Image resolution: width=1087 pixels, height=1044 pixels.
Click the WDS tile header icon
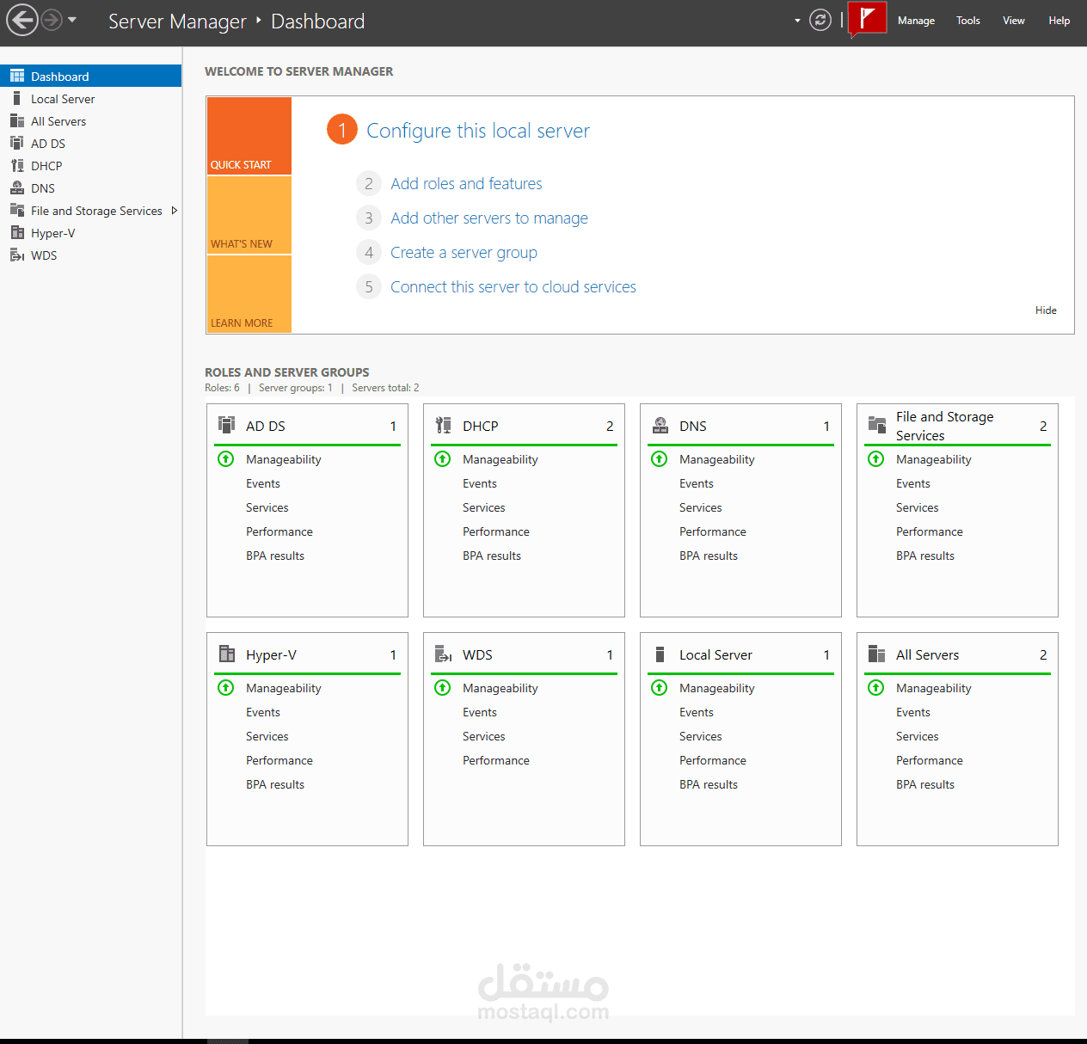click(443, 654)
